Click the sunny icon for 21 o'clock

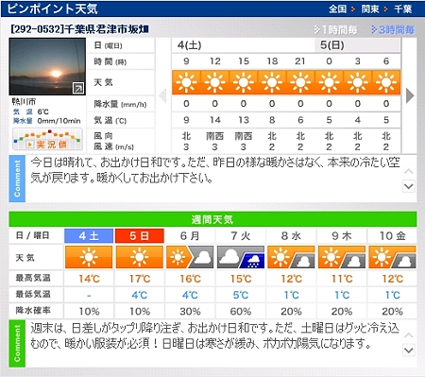click(x=300, y=82)
